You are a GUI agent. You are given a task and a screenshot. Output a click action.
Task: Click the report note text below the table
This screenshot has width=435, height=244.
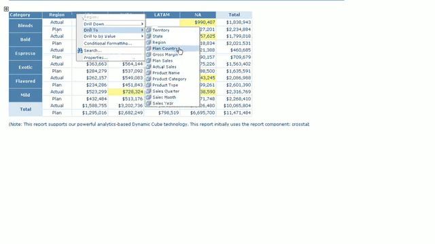[159, 124]
